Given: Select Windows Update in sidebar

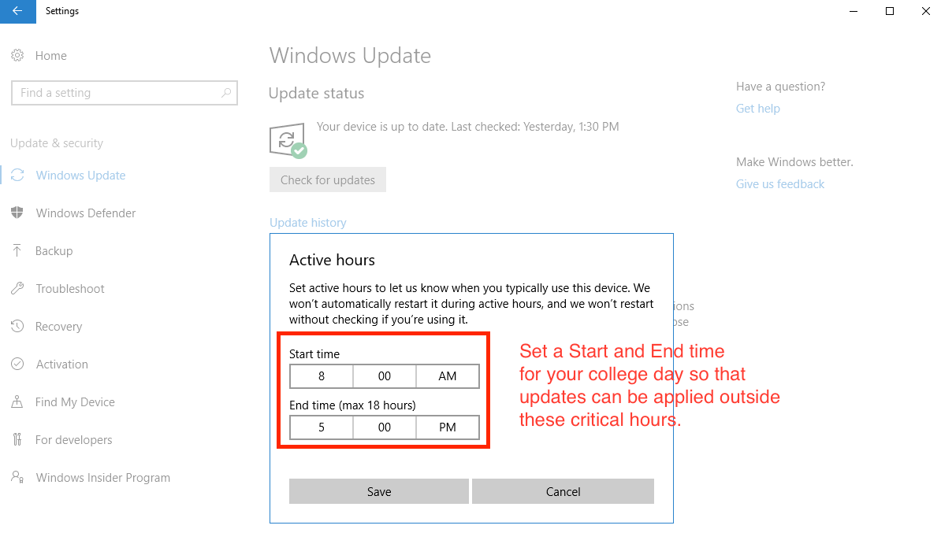Looking at the screenshot, I should (x=80, y=176).
